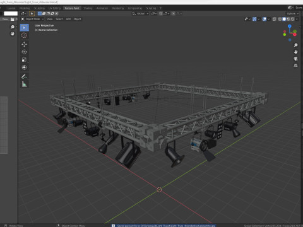Choose the set-selection mode icon
Viewport: 303px width, 227px height.
[x=40, y=14]
